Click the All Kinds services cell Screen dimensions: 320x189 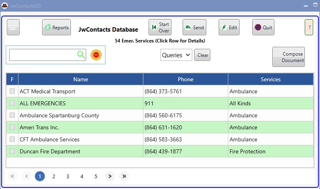tap(271, 103)
